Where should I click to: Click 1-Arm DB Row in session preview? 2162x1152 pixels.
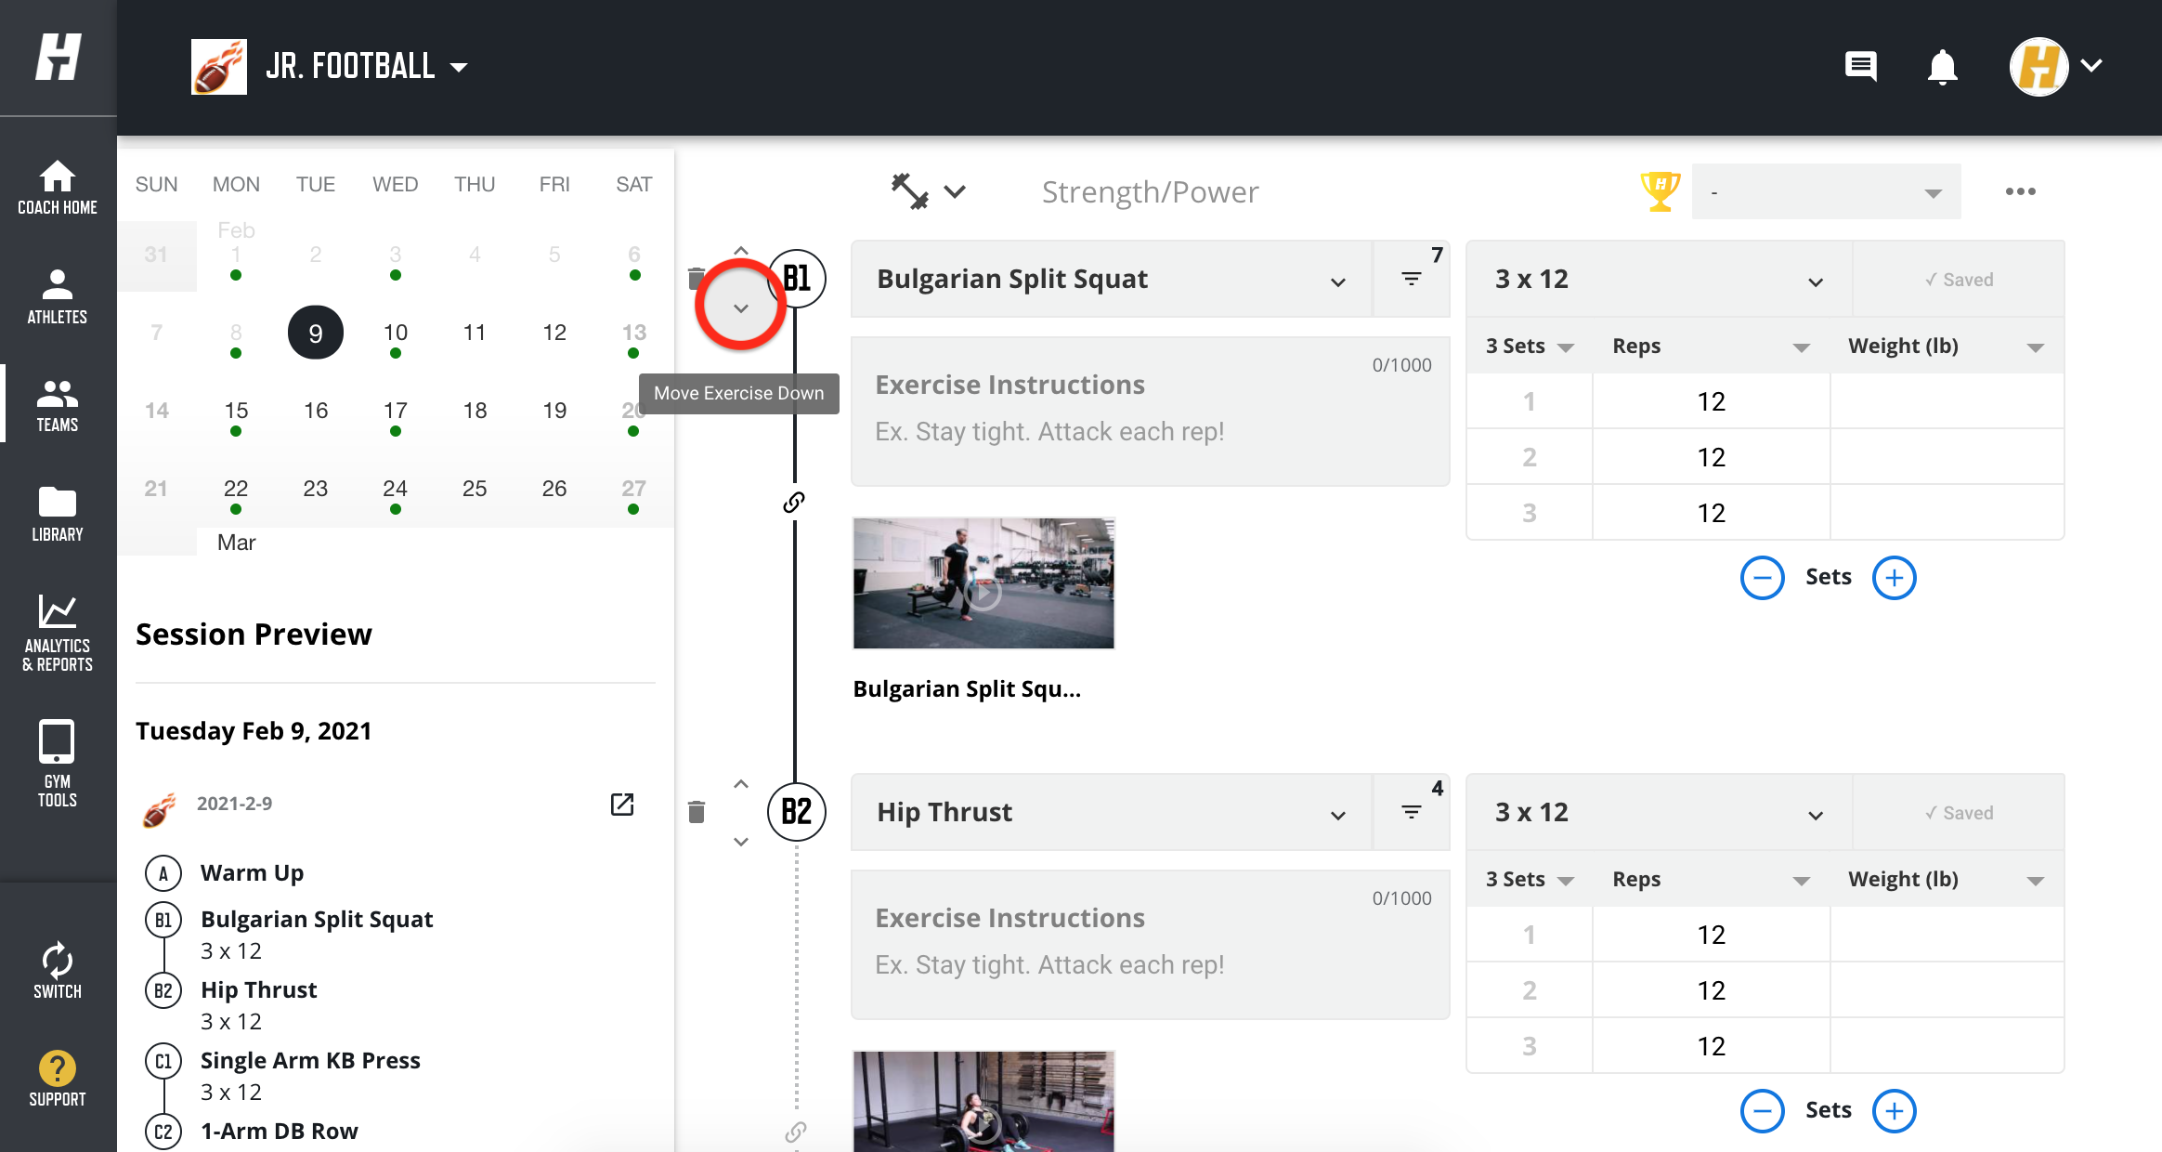[x=279, y=1132]
